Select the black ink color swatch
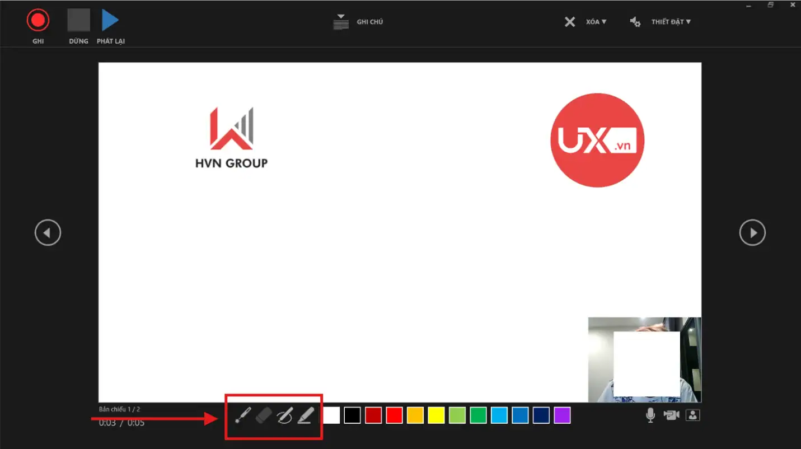Viewport: 801px width, 449px height. point(352,415)
